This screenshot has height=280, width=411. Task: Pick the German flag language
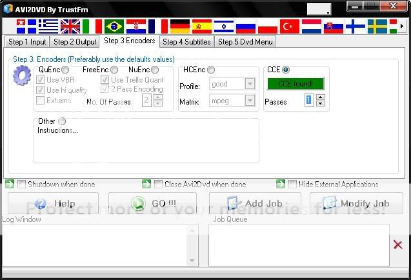pyautogui.click(x=180, y=26)
